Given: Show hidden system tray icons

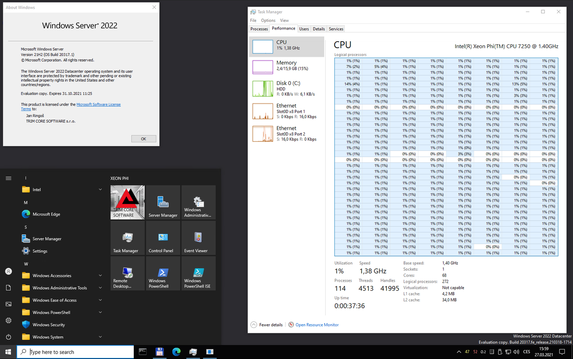Looking at the screenshot, I should tap(459, 352).
